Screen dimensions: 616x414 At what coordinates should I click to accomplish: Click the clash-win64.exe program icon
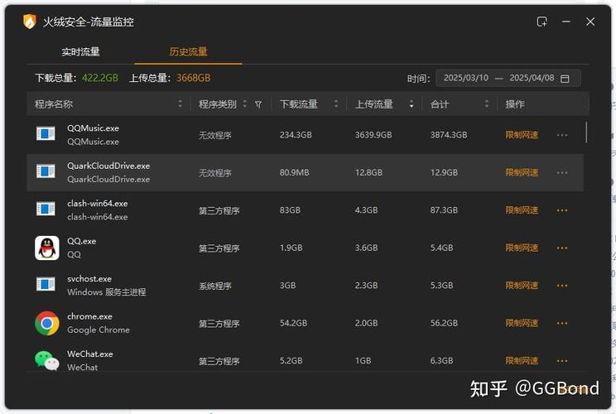(46, 209)
